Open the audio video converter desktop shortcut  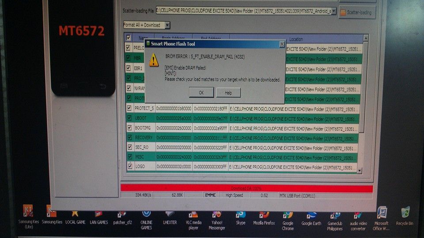pyautogui.click(x=358, y=222)
